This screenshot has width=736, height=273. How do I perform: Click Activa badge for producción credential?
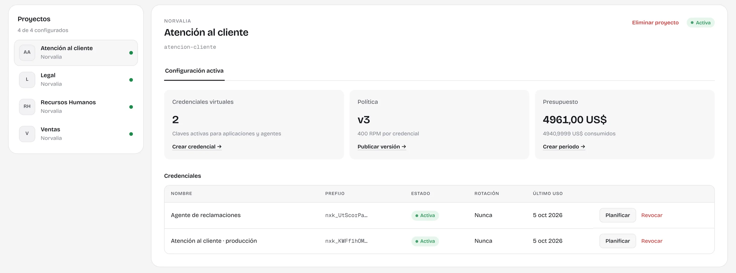(x=425, y=241)
